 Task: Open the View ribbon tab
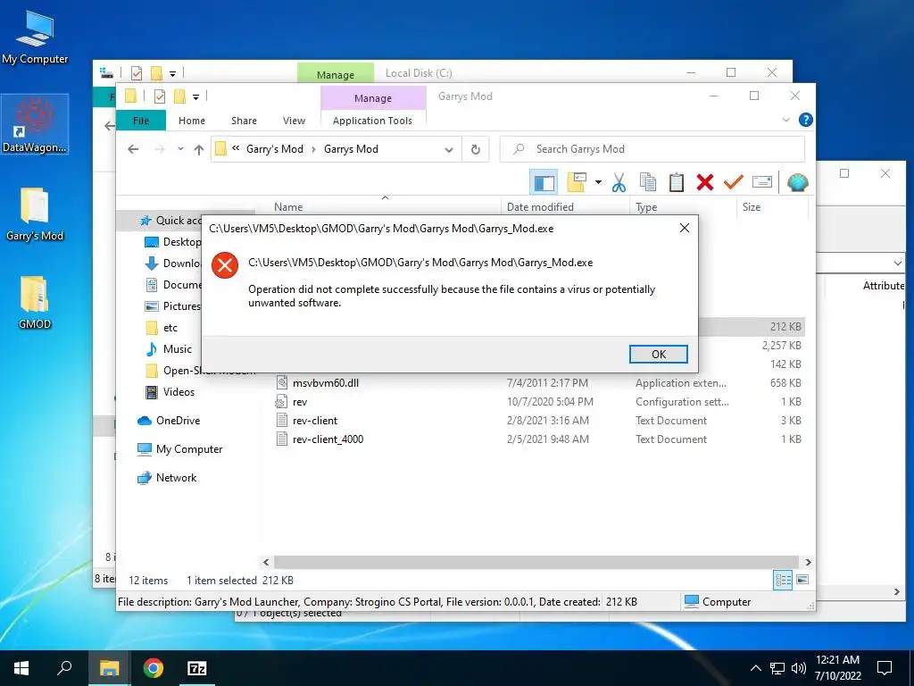coord(294,121)
